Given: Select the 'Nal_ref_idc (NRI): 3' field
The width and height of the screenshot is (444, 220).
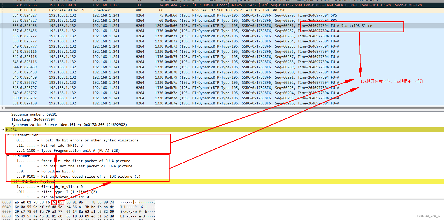Looking at the screenshot, I should click(x=50, y=145).
